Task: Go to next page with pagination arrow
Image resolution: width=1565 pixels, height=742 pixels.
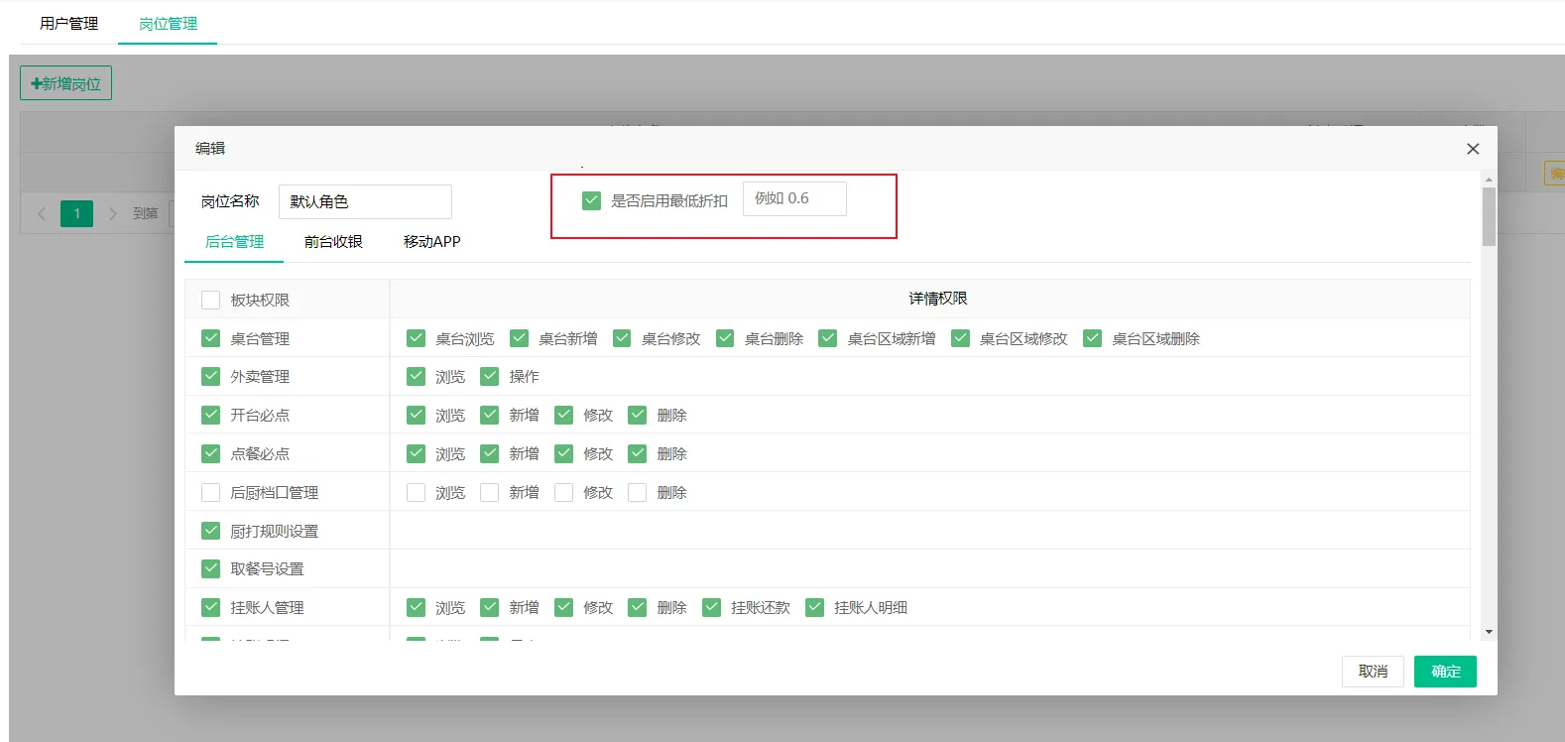Action: point(112,213)
